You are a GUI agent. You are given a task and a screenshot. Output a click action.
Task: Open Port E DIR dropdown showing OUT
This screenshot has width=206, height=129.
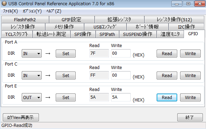[32, 97]
